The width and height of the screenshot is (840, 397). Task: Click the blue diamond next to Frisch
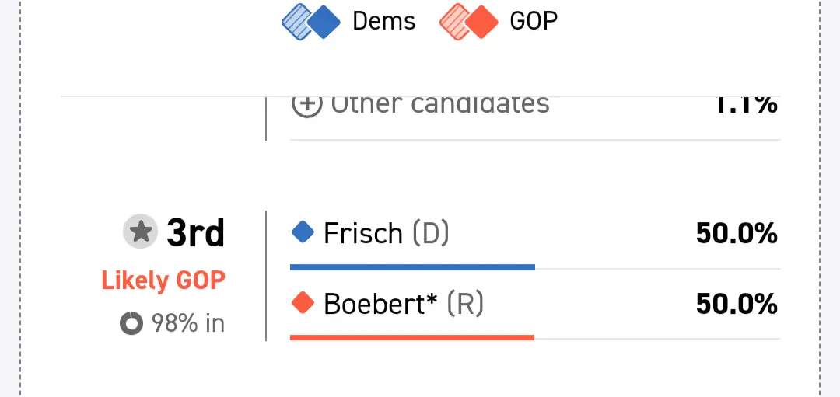point(303,232)
